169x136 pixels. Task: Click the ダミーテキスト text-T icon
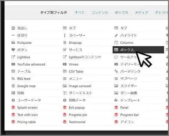[x=65, y=93]
